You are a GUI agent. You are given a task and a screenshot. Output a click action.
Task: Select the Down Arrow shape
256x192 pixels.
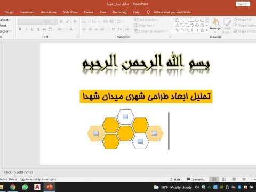(x=197, y=25)
